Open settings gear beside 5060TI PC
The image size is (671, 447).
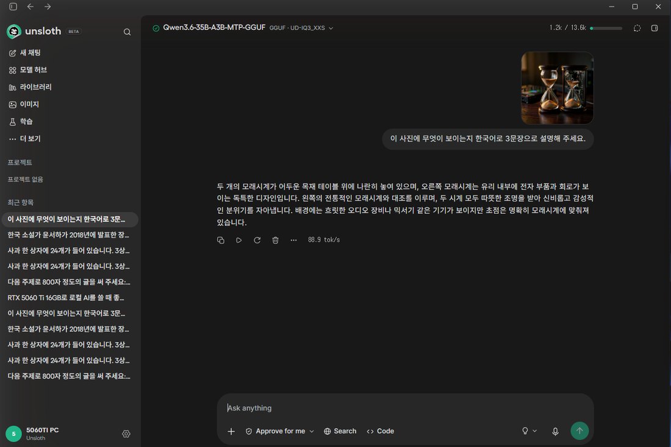tap(126, 434)
